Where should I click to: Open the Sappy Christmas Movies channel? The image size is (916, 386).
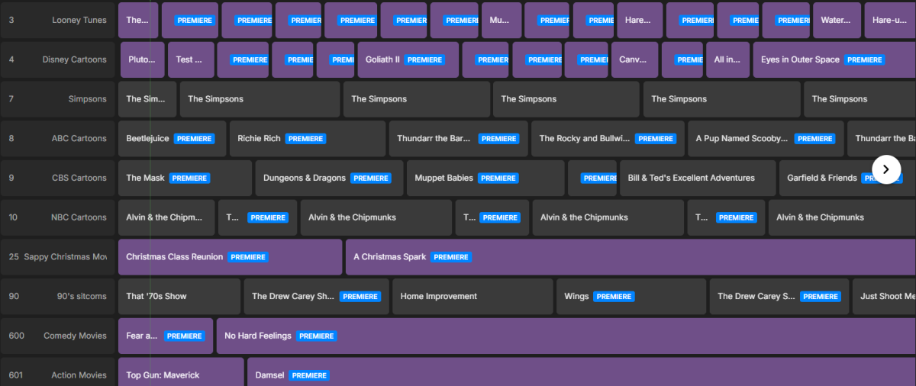click(x=58, y=257)
